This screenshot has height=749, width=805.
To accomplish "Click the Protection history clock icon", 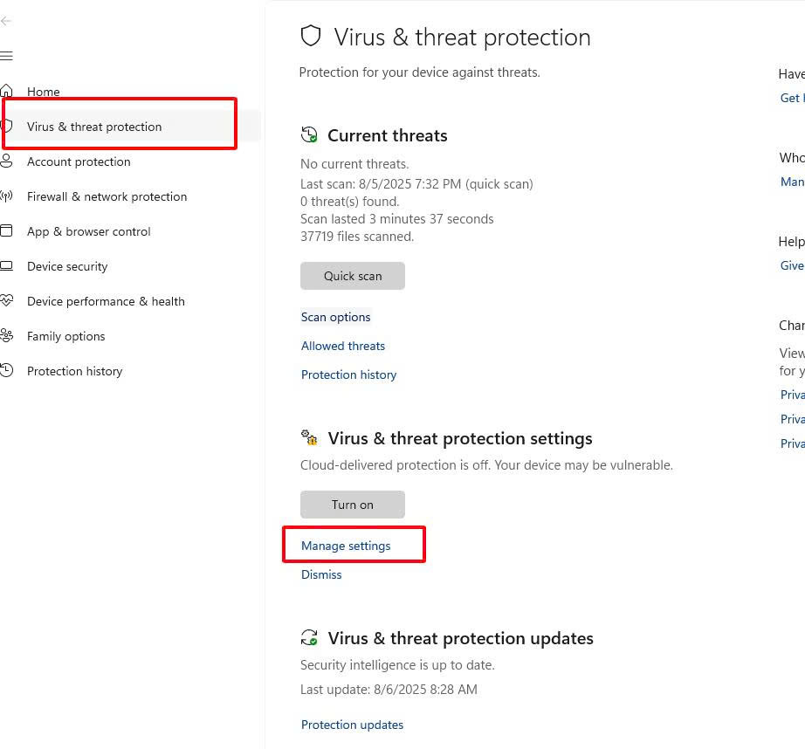I will (6, 371).
